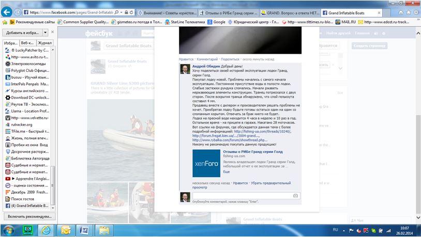421x237 pixels.
Task: Switch to 'Внимание! - Советы юристов' tab
Action: tap(167, 12)
